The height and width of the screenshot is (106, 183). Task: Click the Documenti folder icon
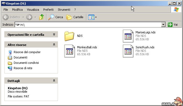tap(10, 58)
